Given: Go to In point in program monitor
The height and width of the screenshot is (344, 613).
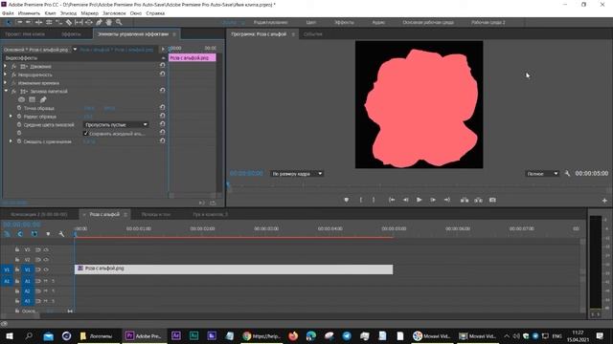Looking at the screenshot, I should point(392,200).
